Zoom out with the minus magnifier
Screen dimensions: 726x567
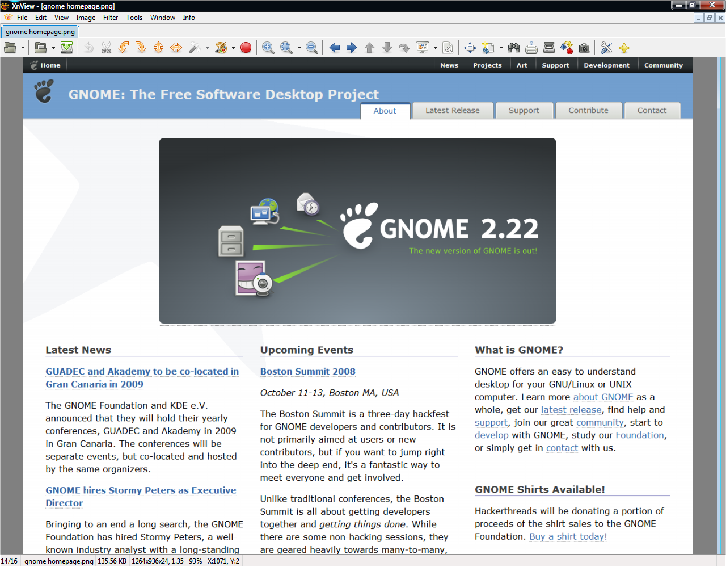312,48
